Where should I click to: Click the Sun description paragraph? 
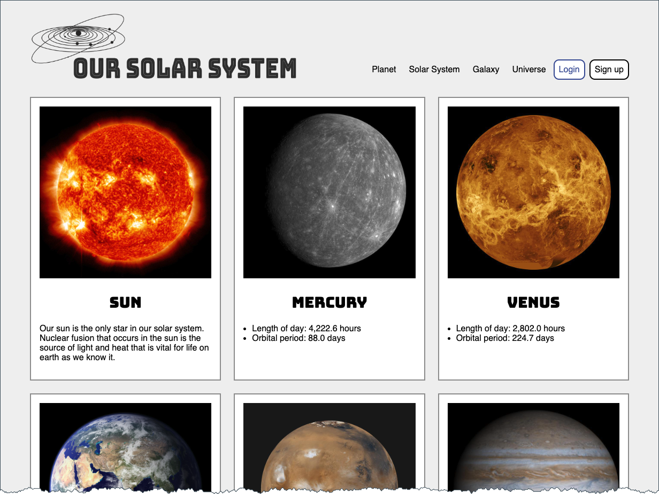[x=124, y=343]
